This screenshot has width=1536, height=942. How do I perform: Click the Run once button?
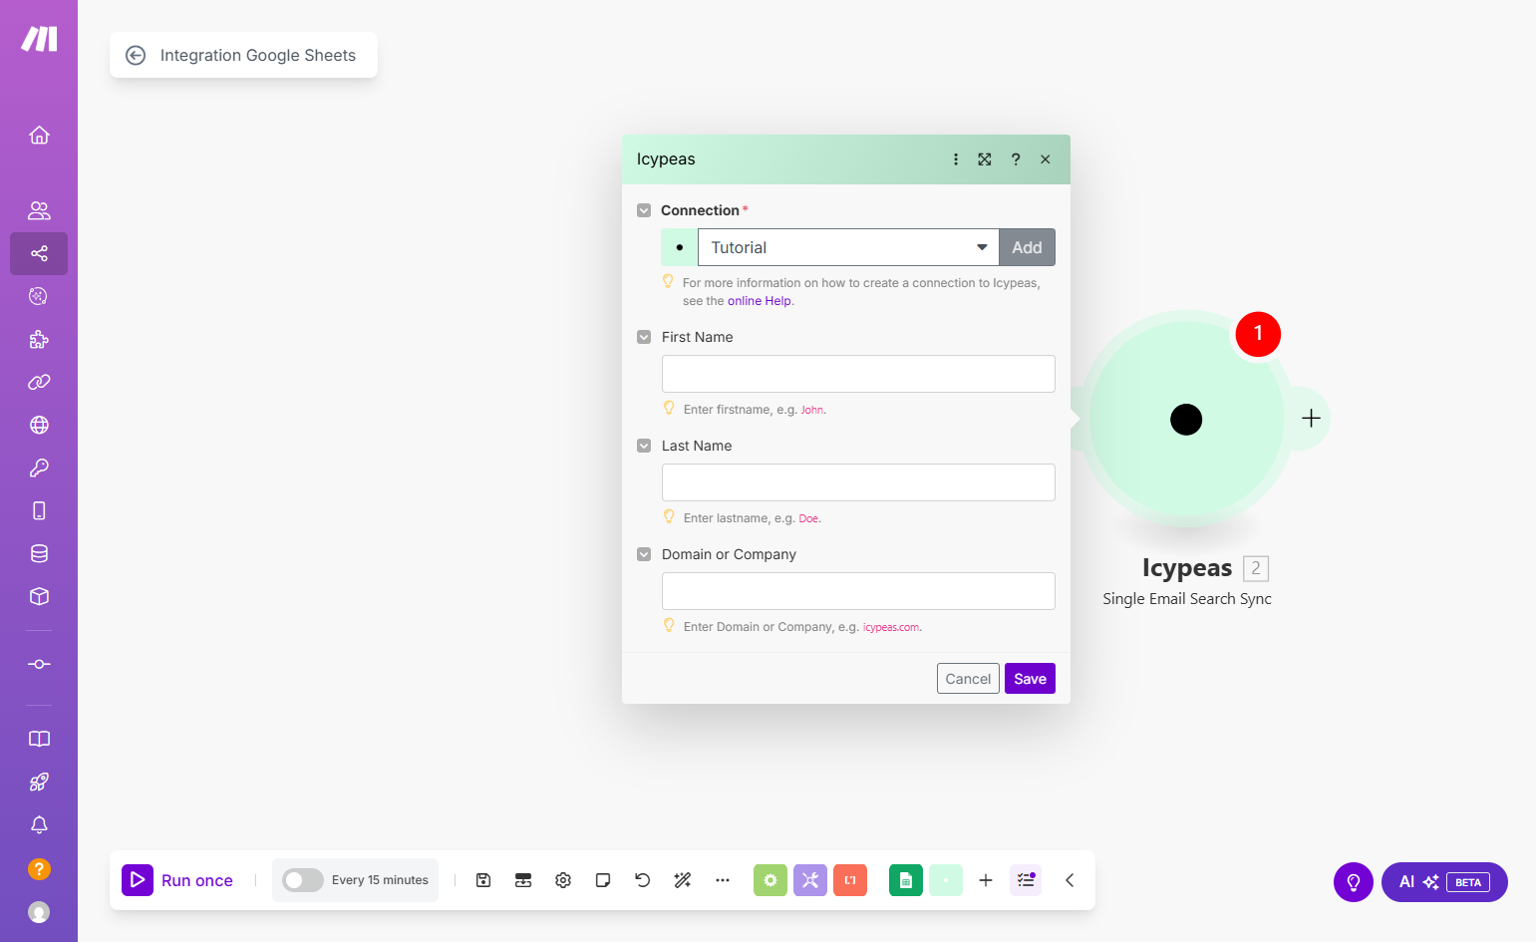(177, 880)
